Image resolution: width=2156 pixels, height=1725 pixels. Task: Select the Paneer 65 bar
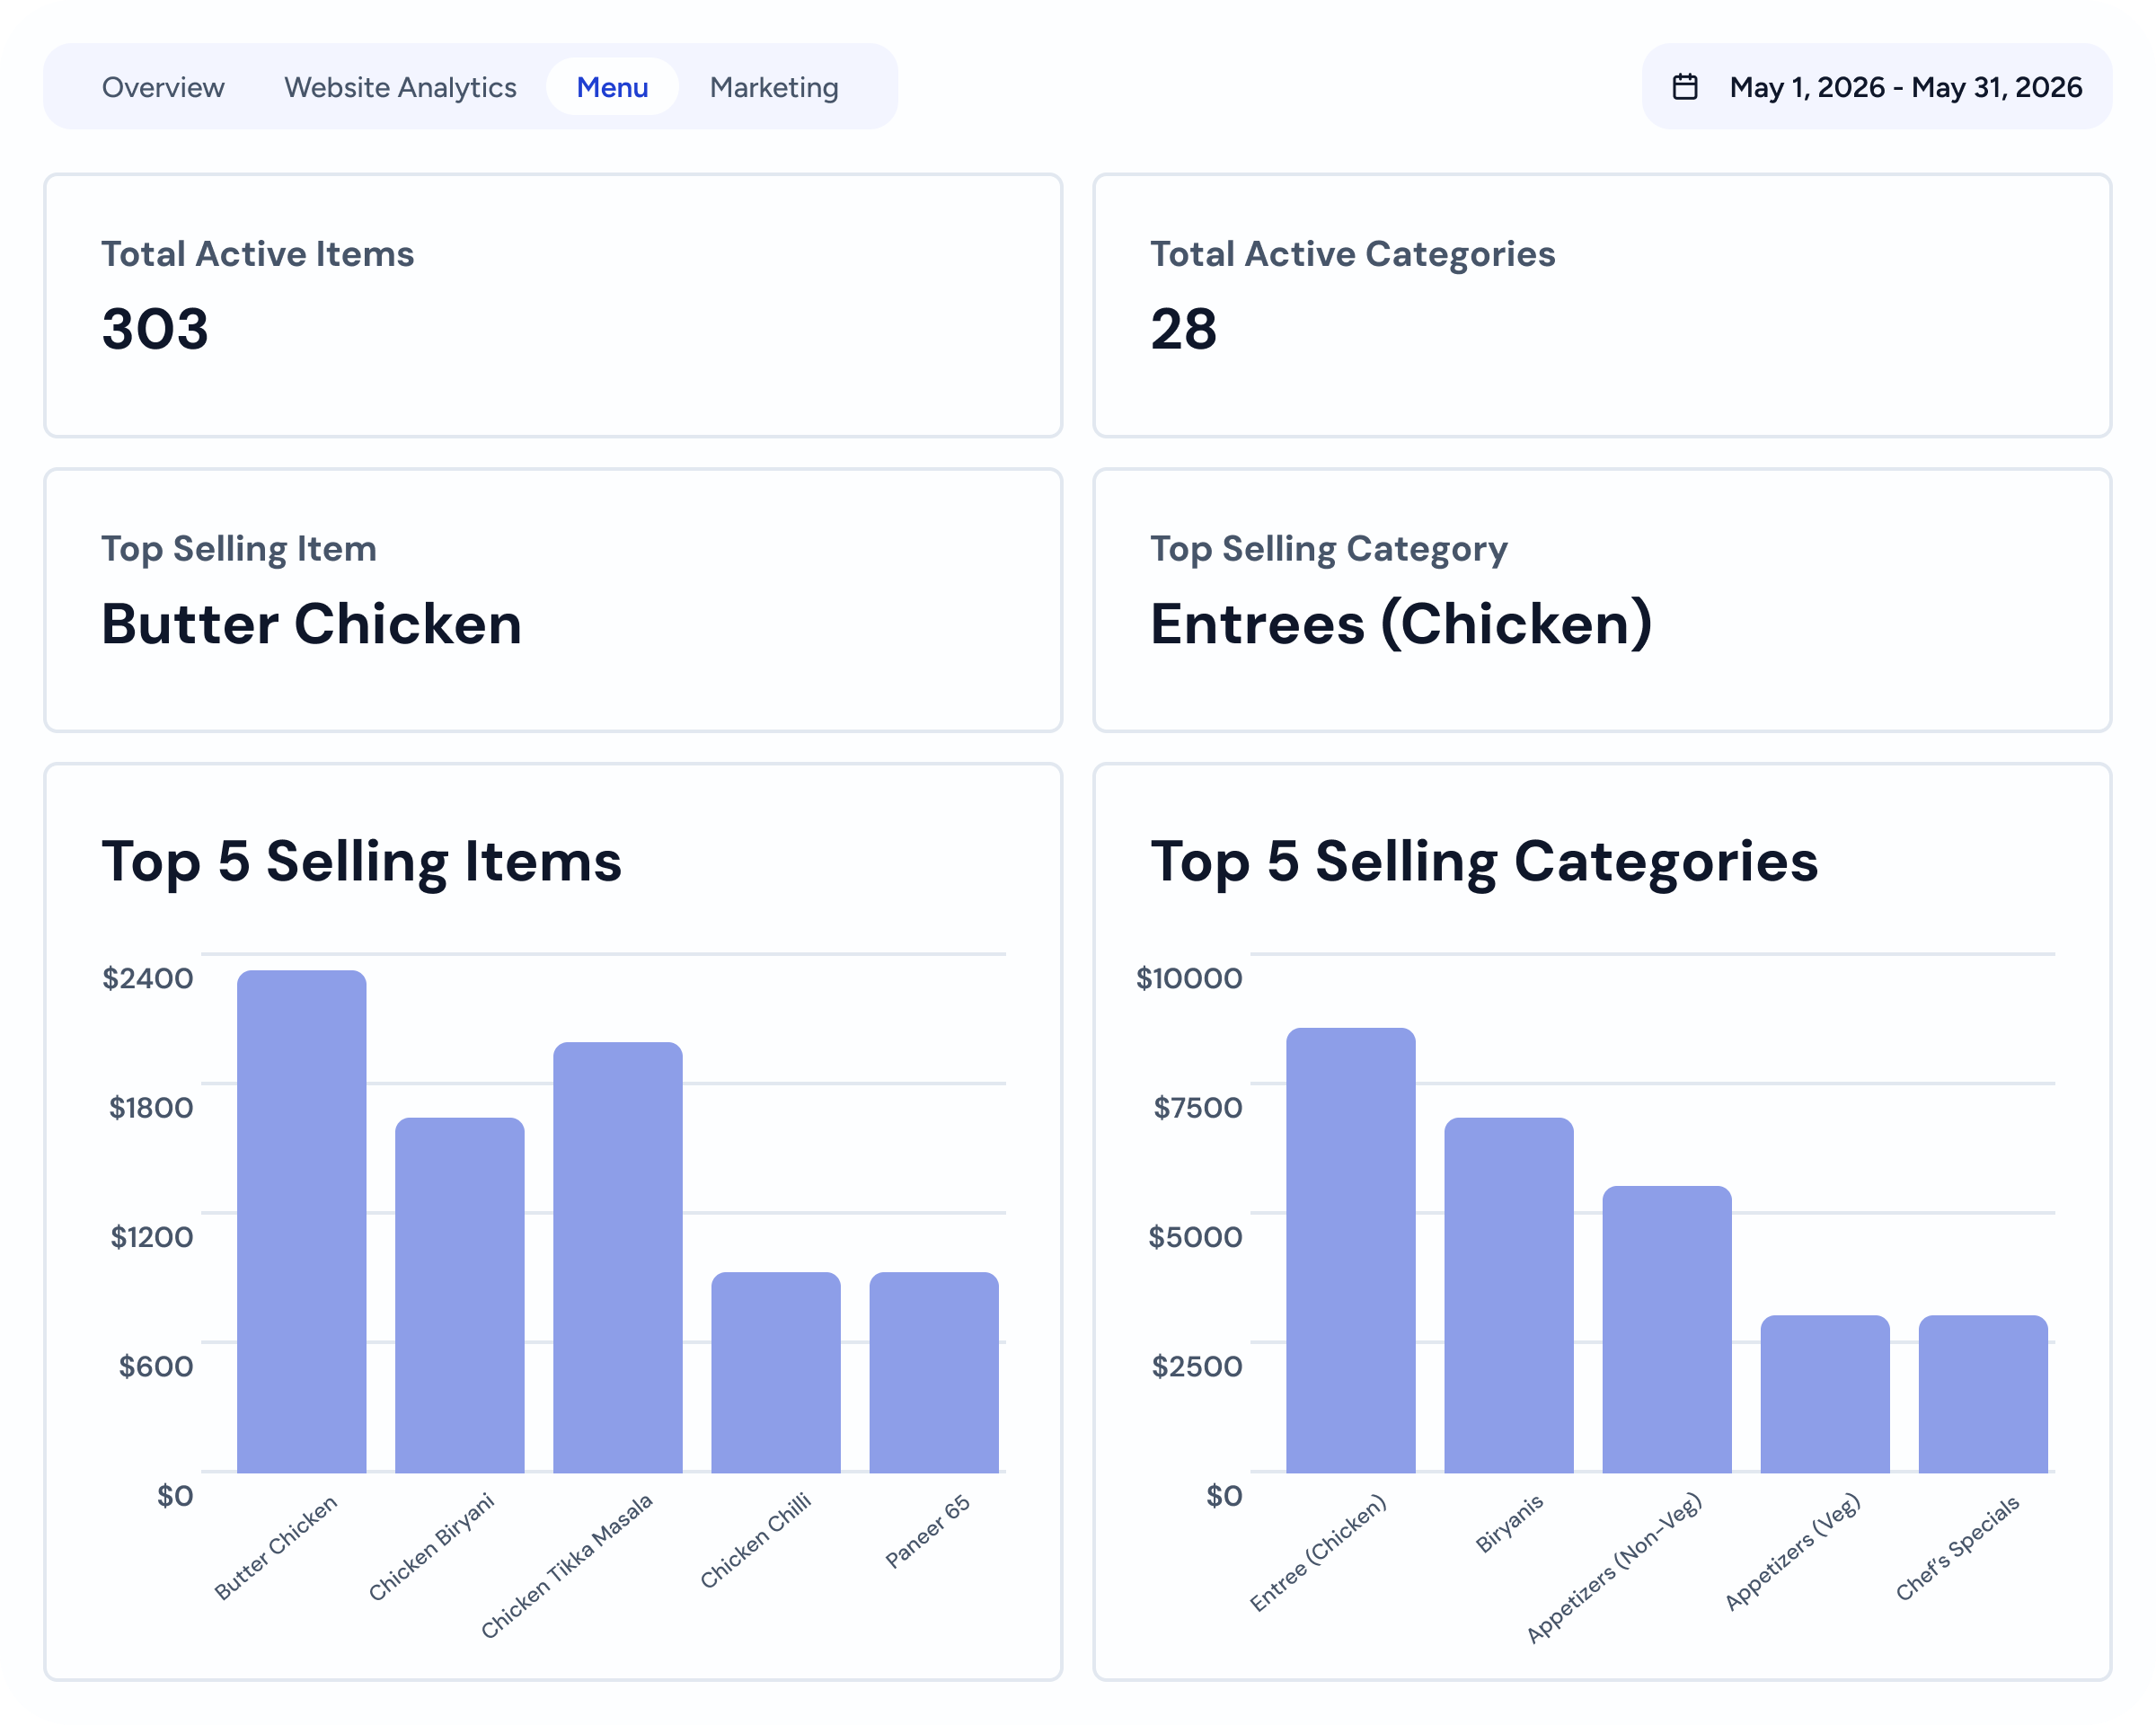click(x=934, y=1372)
